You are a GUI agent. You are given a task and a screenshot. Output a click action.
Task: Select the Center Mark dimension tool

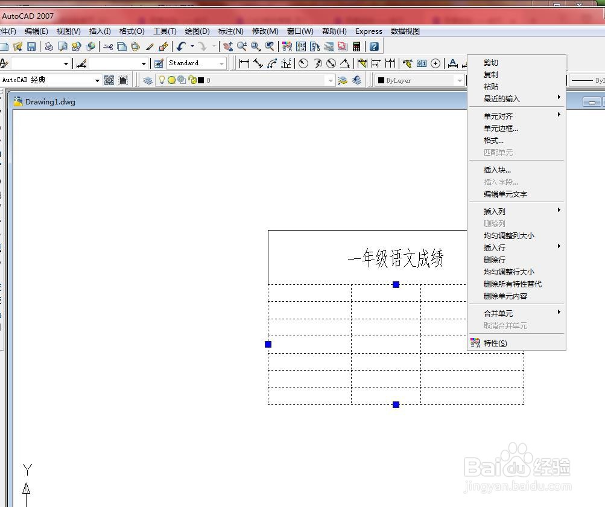coord(436,63)
